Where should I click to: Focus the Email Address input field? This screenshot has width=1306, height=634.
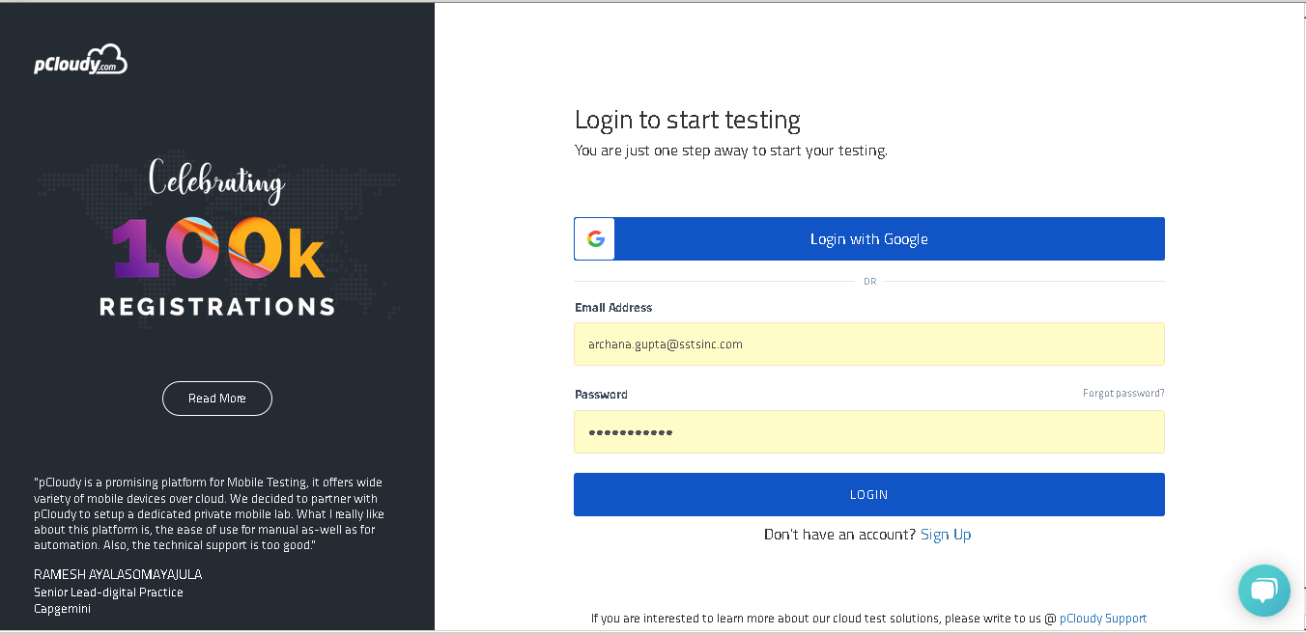[869, 344]
